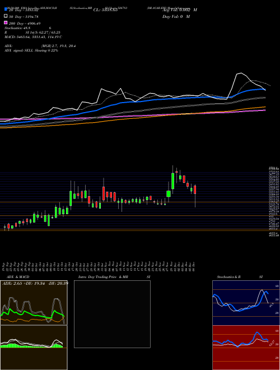Click the ADX +DY -DY header values
The height and width of the screenshot is (370, 280).
pyautogui.click(x=35, y=283)
